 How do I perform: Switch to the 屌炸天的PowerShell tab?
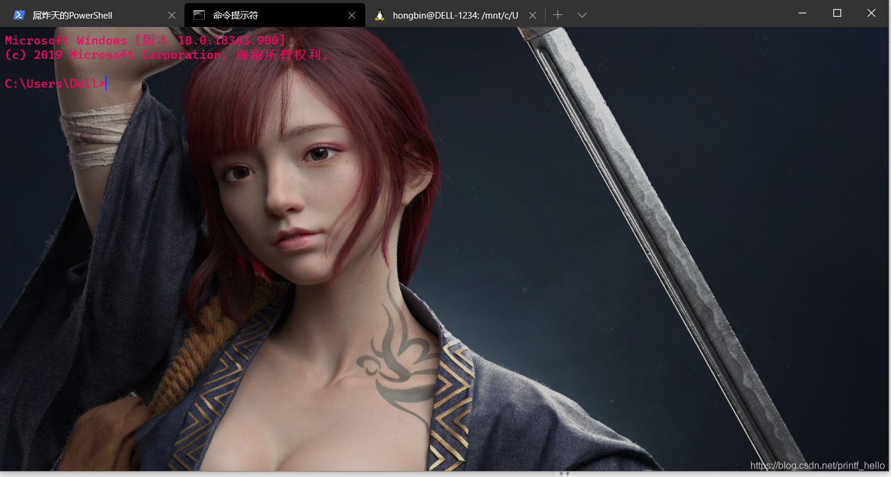tap(93, 15)
